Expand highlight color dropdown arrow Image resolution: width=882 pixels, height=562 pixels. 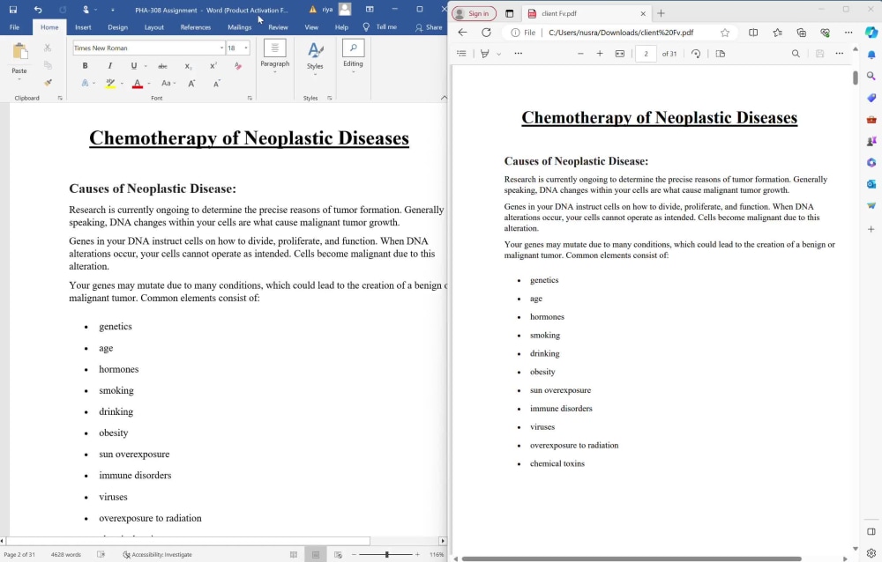122,83
